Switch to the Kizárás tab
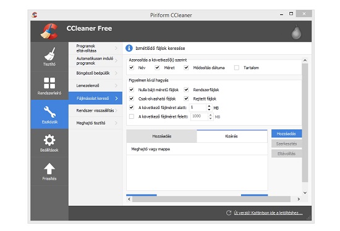The width and height of the screenshot is (340, 231). click(232, 136)
